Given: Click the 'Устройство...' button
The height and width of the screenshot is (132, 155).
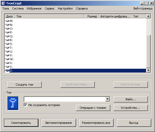Looking at the screenshot, I should pyautogui.click(x=131, y=108).
